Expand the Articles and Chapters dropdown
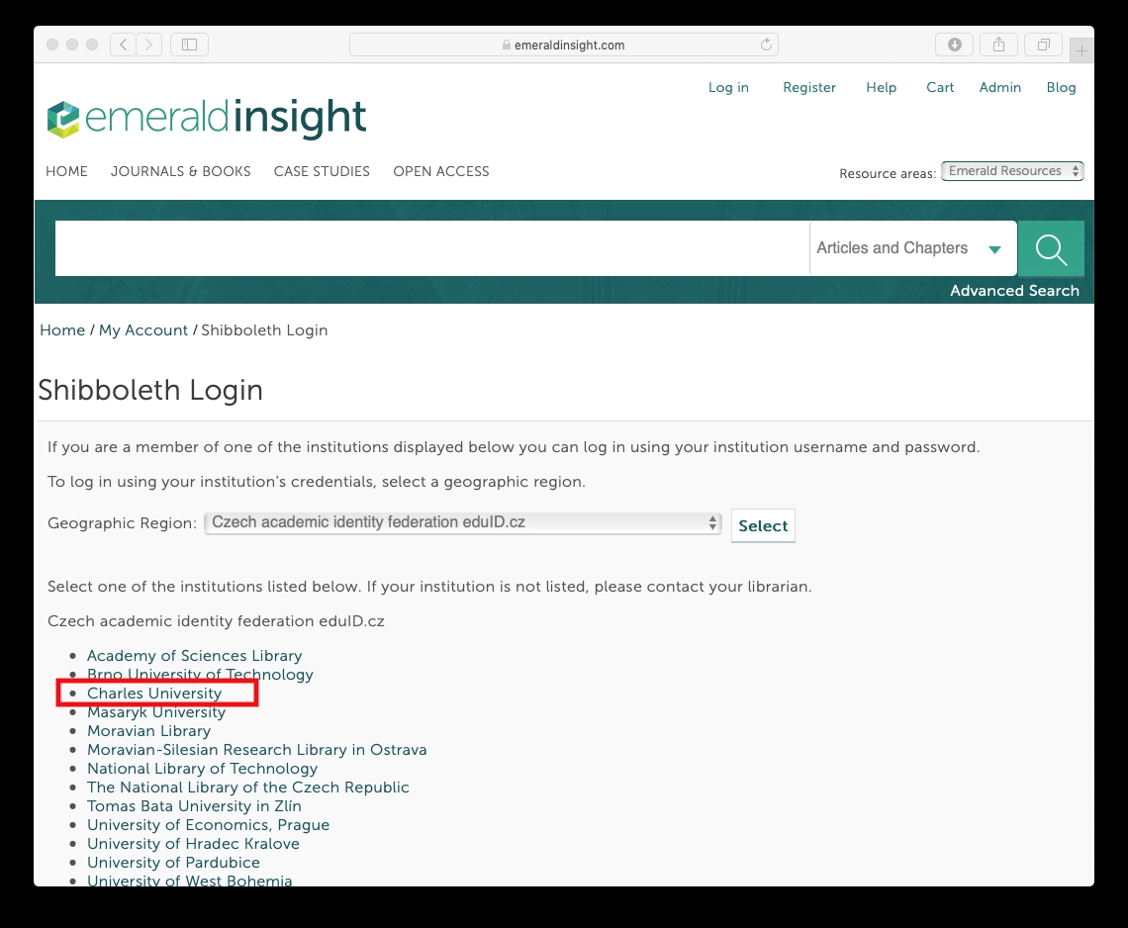This screenshot has height=928, width=1128. click(911, 248)
